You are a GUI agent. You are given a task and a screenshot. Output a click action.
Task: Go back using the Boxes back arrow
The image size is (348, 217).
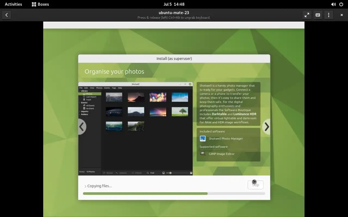pos(7,15)
